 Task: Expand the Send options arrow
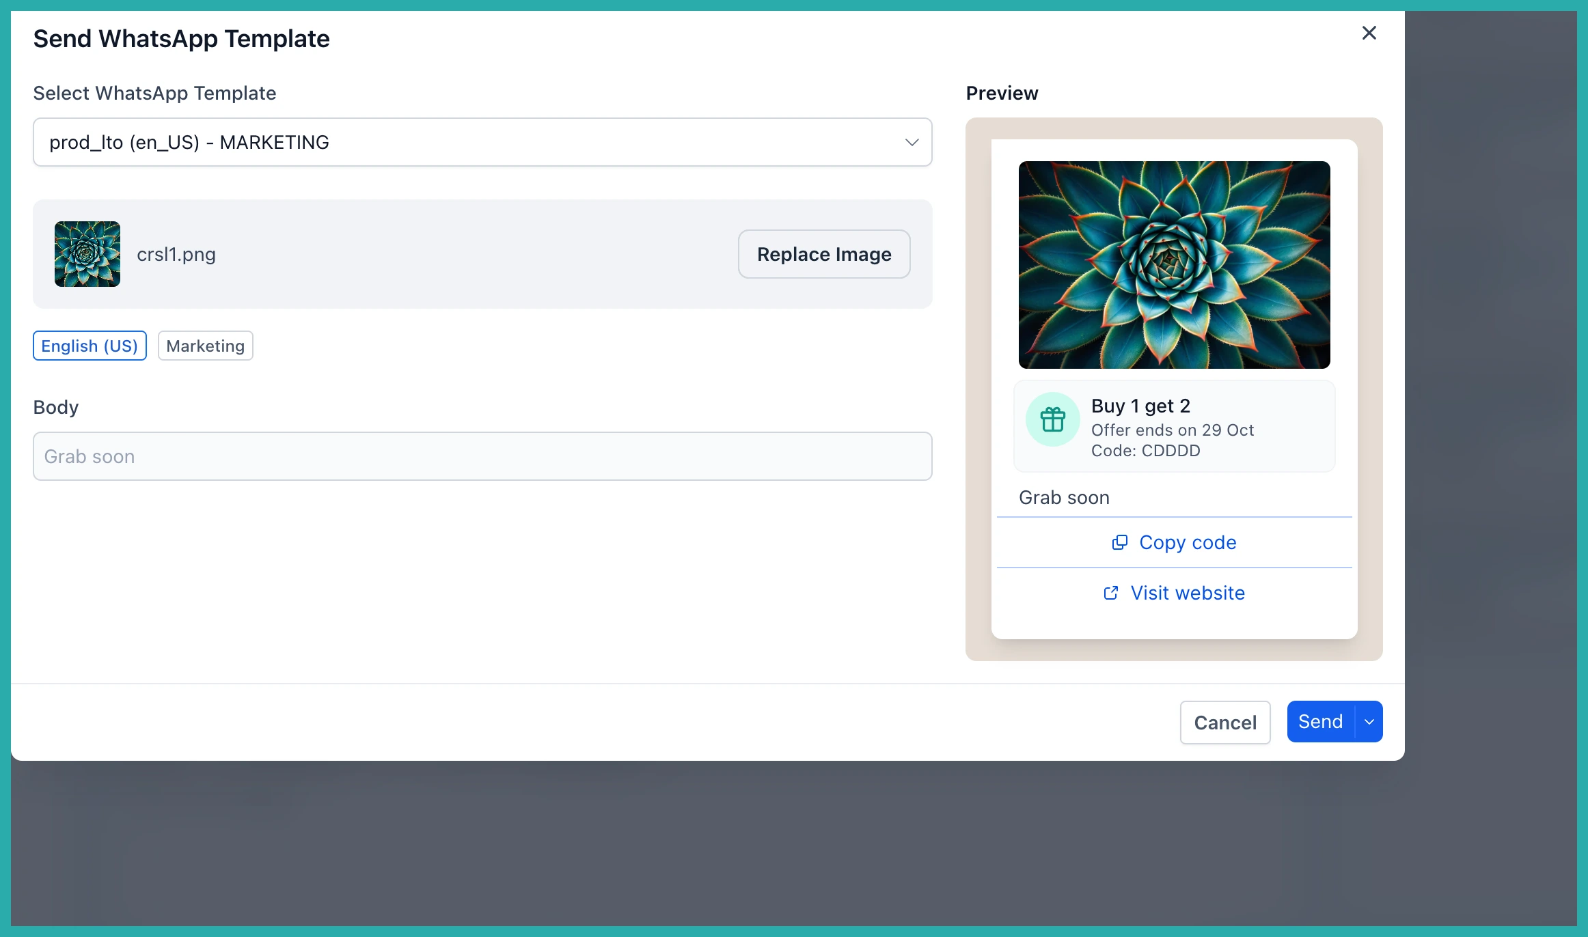coord(1369,721)
